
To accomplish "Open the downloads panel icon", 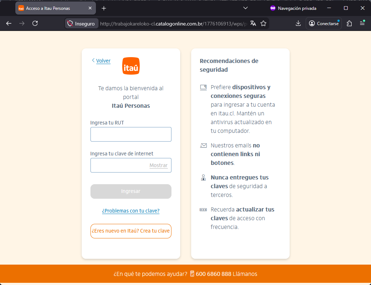I will pyautogui.click(x=298, y=23).
